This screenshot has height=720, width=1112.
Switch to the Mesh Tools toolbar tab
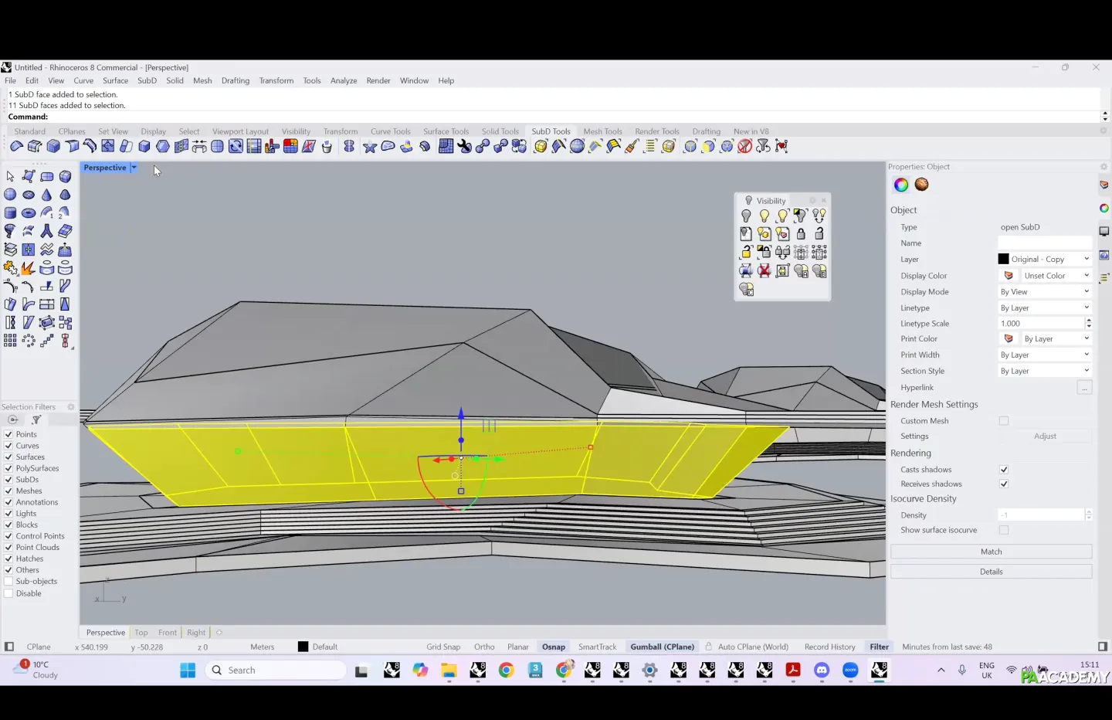[602, 131]
